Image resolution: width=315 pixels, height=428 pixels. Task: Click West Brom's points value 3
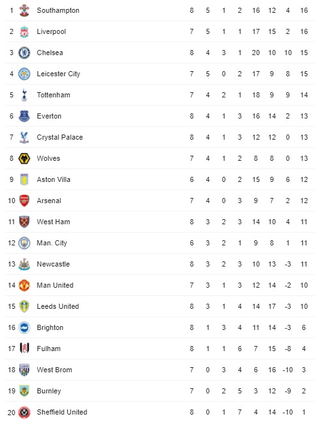point(304,370)
